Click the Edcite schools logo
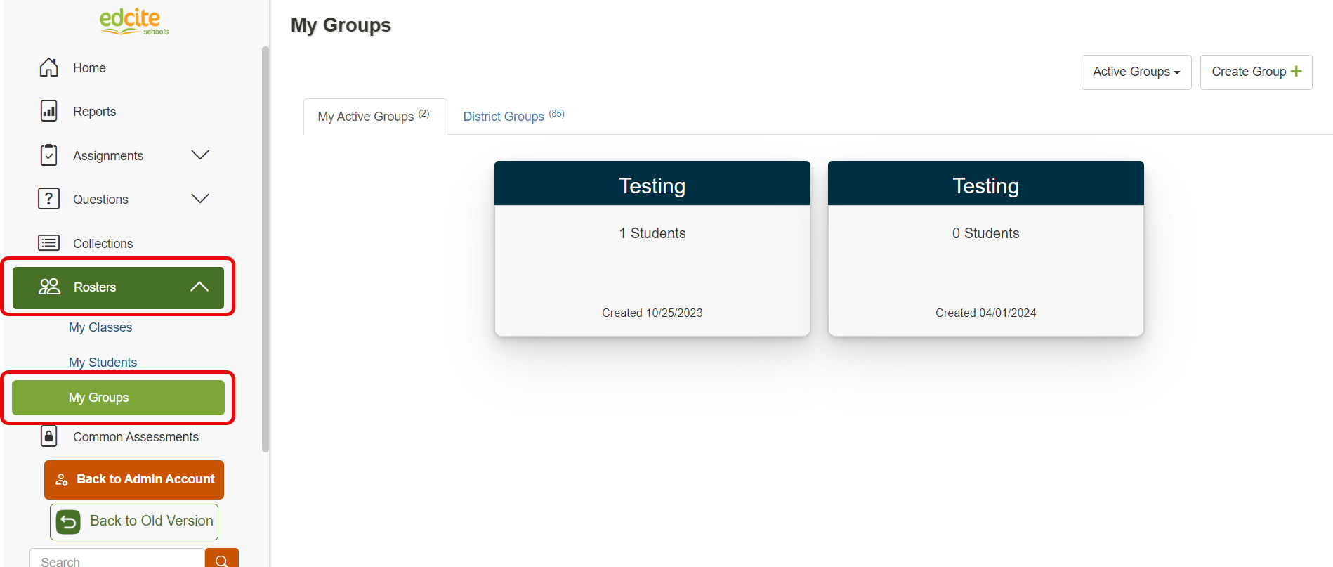 click(x=133, y=21)
